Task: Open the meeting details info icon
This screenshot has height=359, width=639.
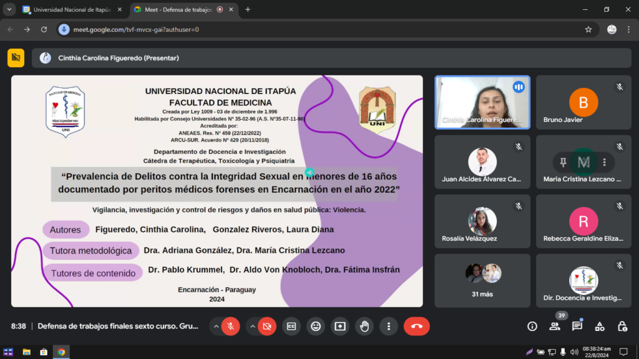Action: coord(532,326)
